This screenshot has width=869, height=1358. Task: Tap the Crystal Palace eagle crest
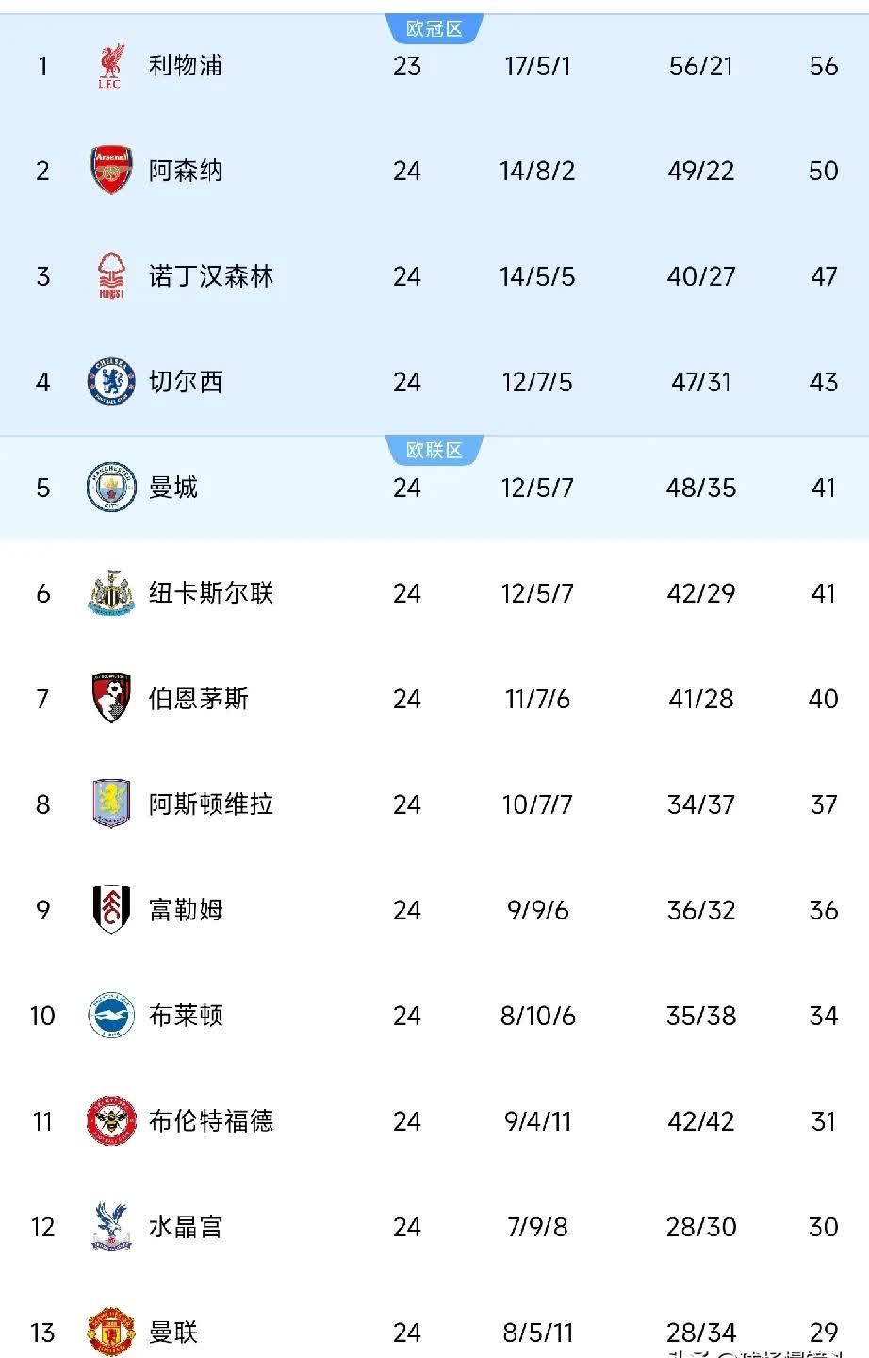tap(111, 1227)
